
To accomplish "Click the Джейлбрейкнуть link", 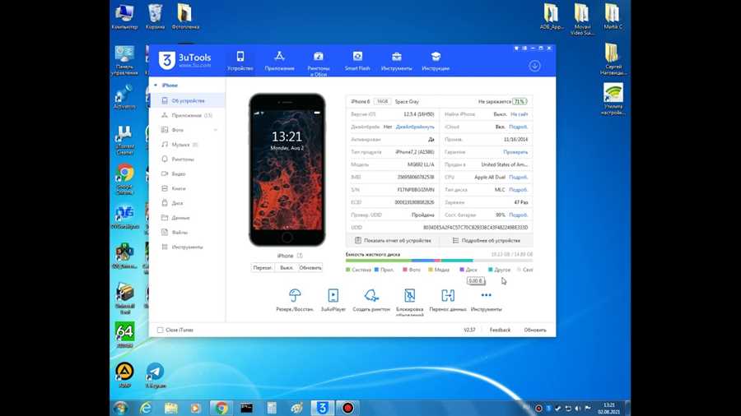I will [415, 127].
